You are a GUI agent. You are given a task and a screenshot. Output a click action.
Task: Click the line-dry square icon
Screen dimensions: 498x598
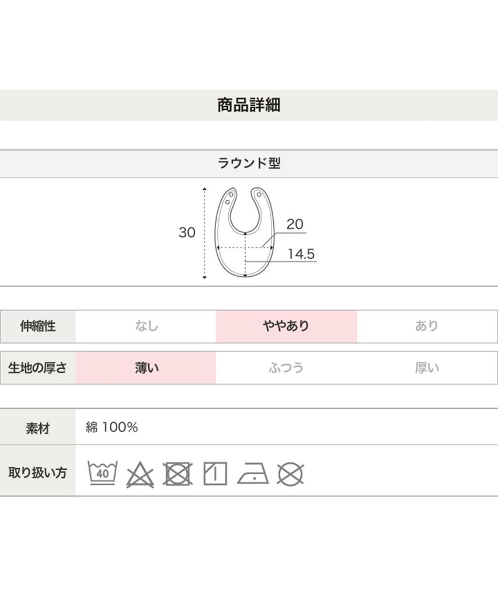[x=215, y=473]
